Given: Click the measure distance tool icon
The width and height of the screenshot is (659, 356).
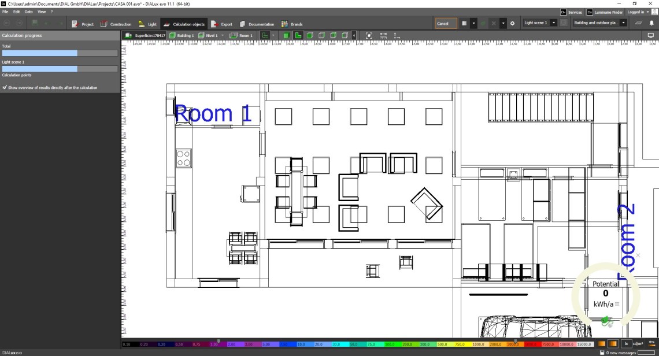Looking at the screenshot, I should (x=383, y=35).
